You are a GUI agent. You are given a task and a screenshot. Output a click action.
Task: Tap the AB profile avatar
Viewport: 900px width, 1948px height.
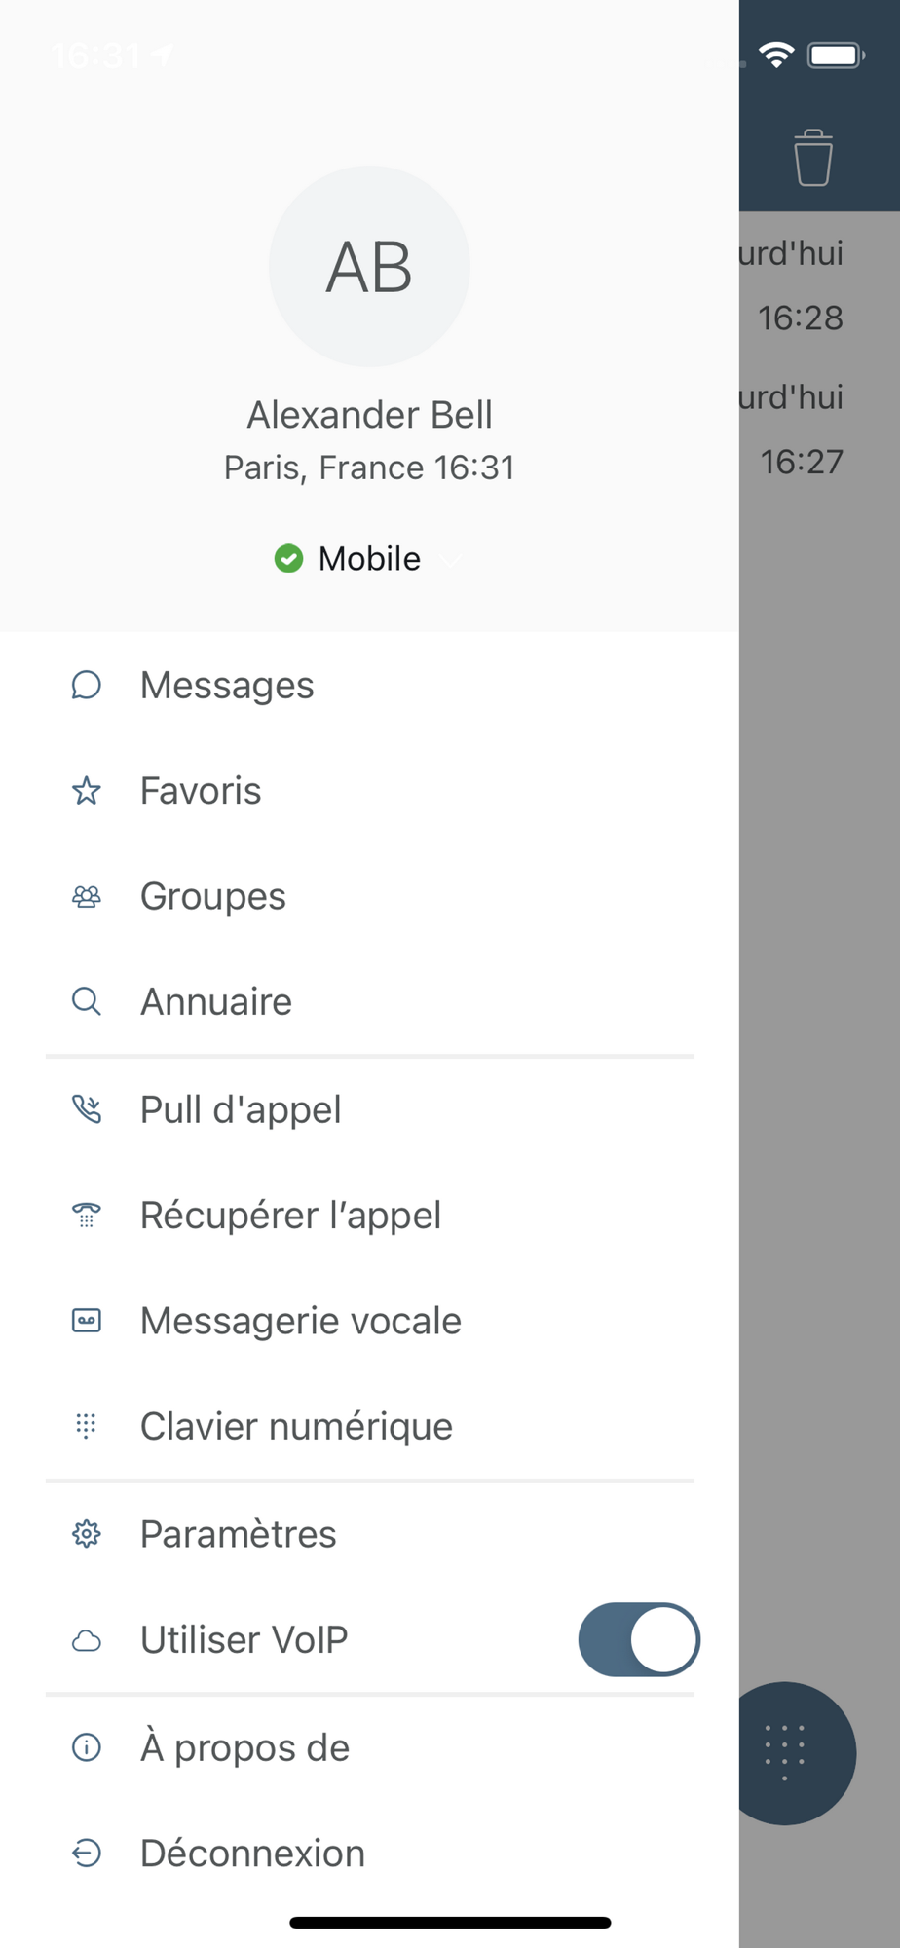pos(369,266)
